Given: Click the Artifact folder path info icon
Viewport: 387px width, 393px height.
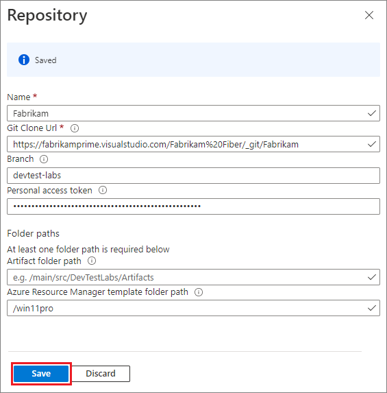Looking at the screenshot, I should (92, 261).
